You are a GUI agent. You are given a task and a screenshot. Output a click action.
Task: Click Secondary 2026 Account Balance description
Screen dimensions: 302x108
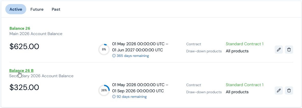click(41, 76)
